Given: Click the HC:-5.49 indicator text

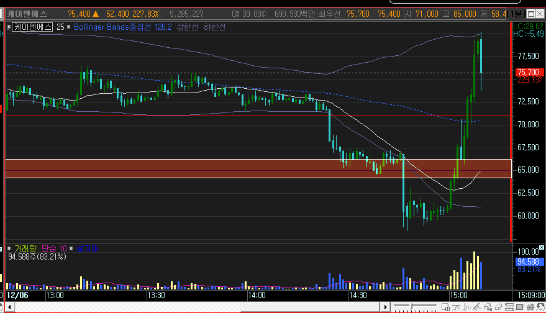Looking at the screenshot, I should [528, 34].
